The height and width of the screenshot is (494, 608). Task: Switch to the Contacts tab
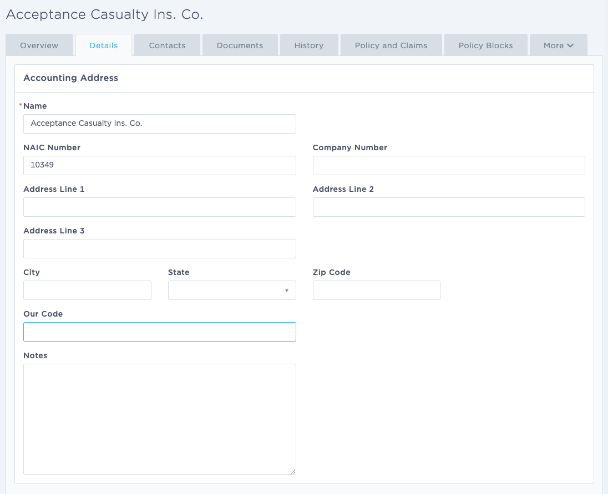click(167, 45)
